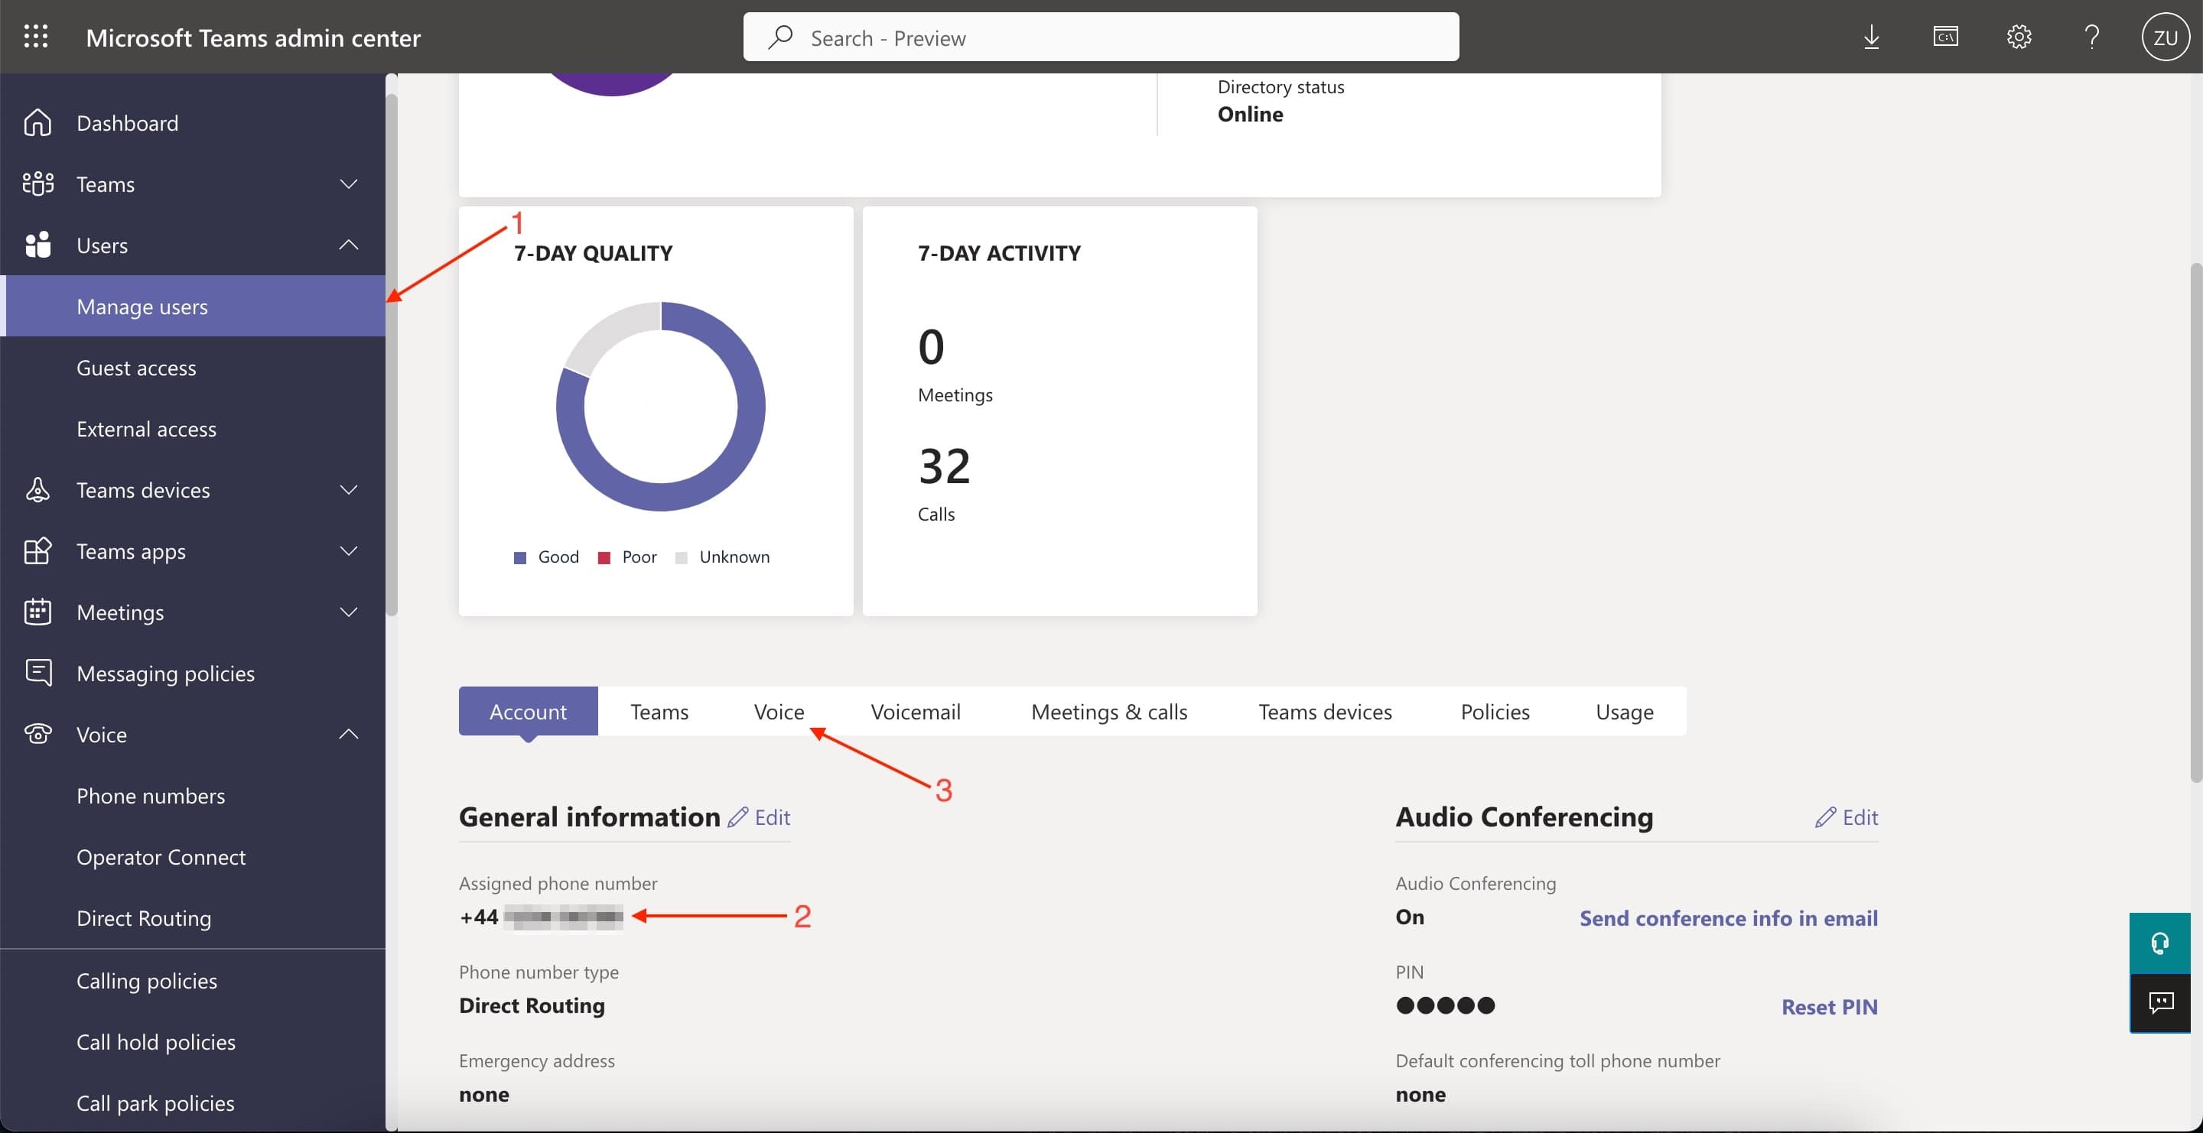Click Send conference info in email link
Screen dimensions: 2203x1133
tap(1727, 917)
